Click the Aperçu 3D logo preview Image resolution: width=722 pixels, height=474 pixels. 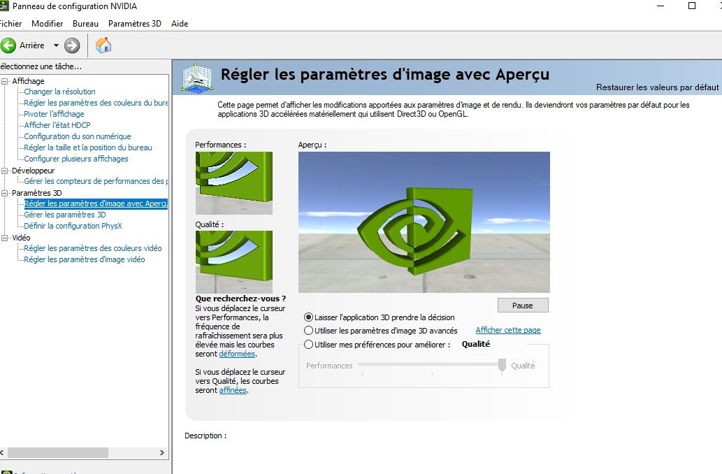pos(424,222)
